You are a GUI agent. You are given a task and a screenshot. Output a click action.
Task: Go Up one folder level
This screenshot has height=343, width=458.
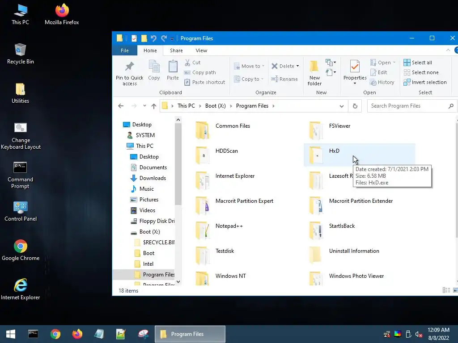[154, 106]
